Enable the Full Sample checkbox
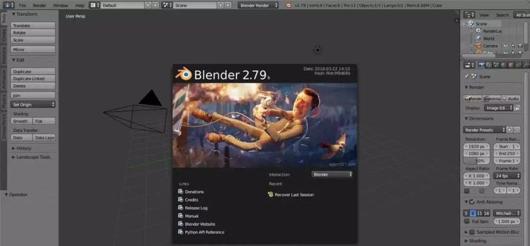Screen dimensions: 530x246 (467, 221)
